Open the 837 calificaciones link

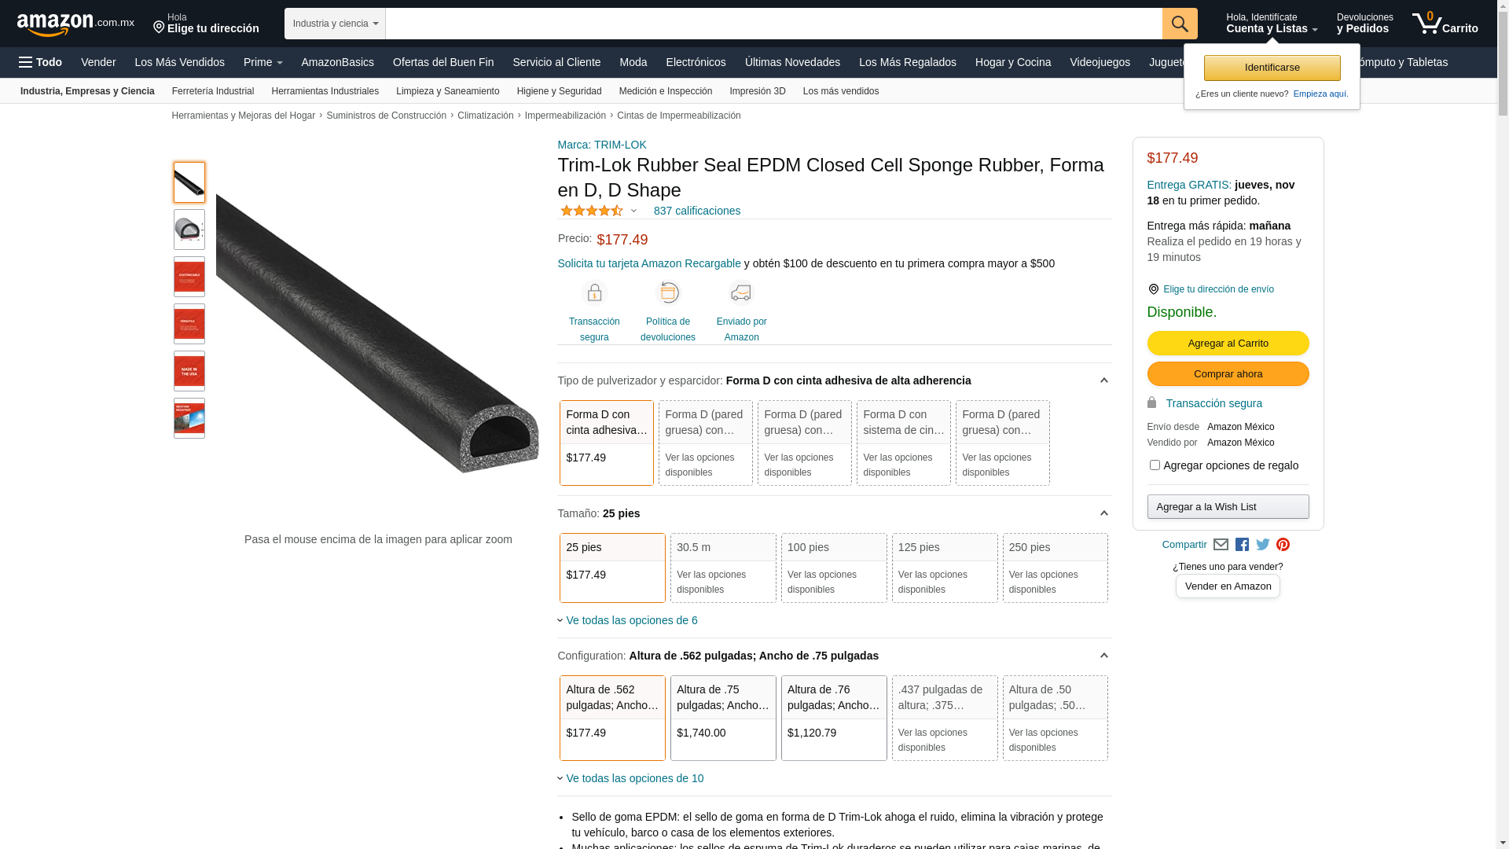696,211
